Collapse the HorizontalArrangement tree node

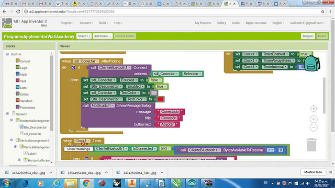click(x=12, y=121)
